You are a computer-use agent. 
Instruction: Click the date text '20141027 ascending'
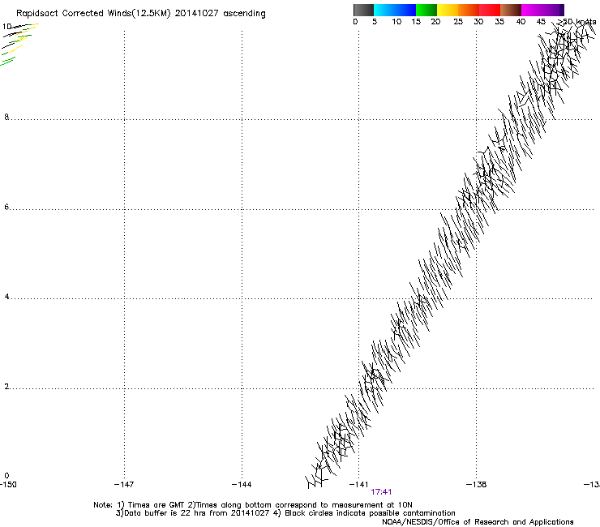[220, 14]
